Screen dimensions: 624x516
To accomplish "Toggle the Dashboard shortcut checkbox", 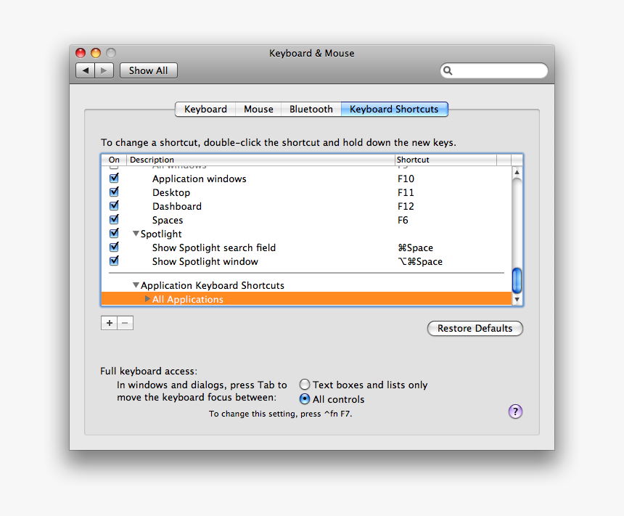I will click(114, 206).
